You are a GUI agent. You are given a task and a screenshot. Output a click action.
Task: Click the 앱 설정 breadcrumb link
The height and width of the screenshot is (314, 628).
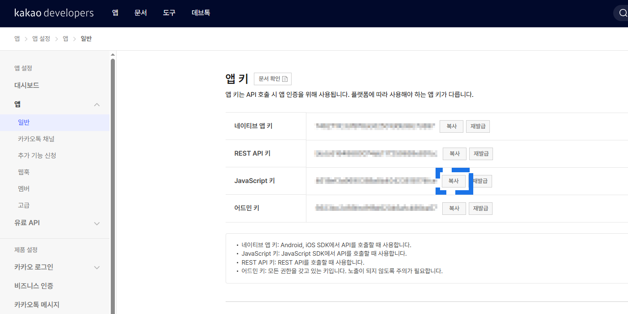click(x=41, y=39)
